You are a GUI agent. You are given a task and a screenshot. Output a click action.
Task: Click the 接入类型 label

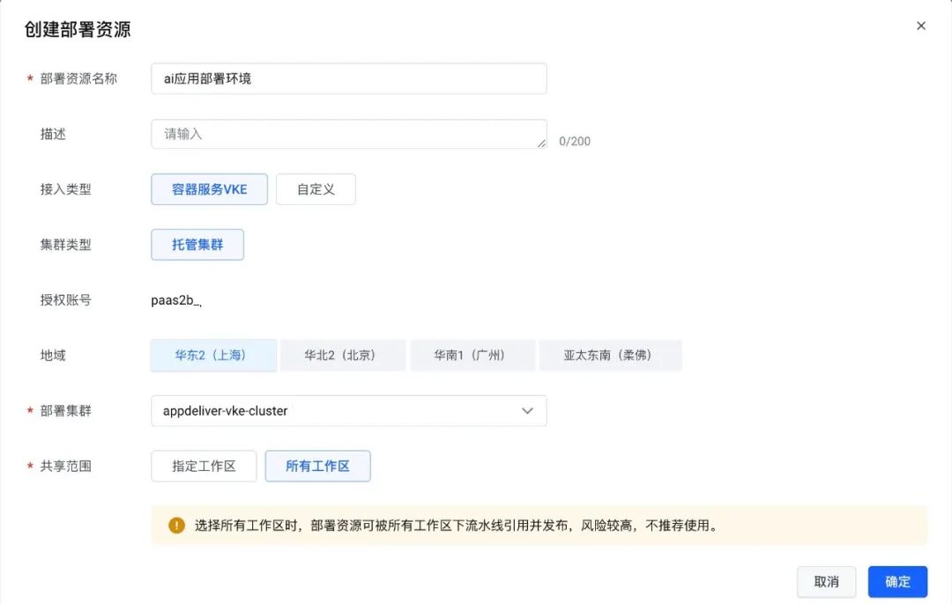[65, 189]
